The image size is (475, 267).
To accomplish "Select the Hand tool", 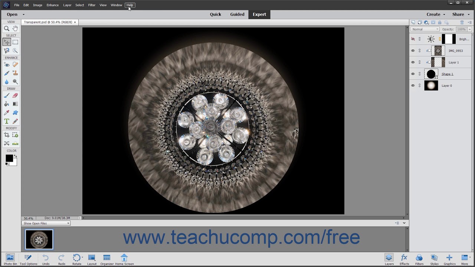I will pos(15,28).
